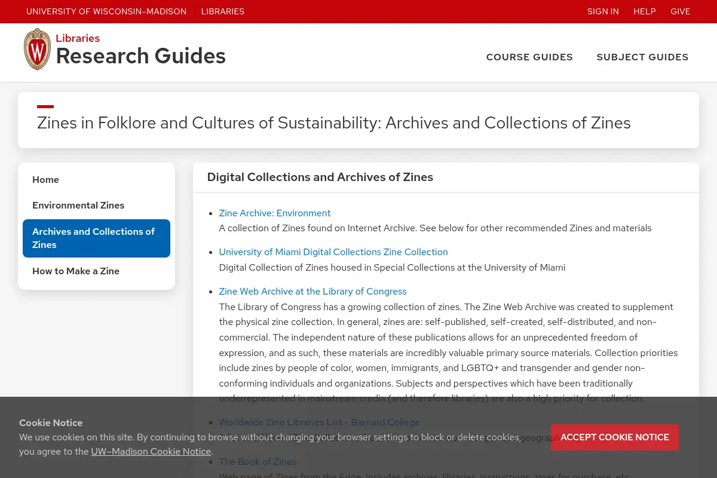The height and width of the screenshot is (478, 717).
Task: Open Worldwide Zine Libraries List - Barnard College
Action: (x=320, y=422)
